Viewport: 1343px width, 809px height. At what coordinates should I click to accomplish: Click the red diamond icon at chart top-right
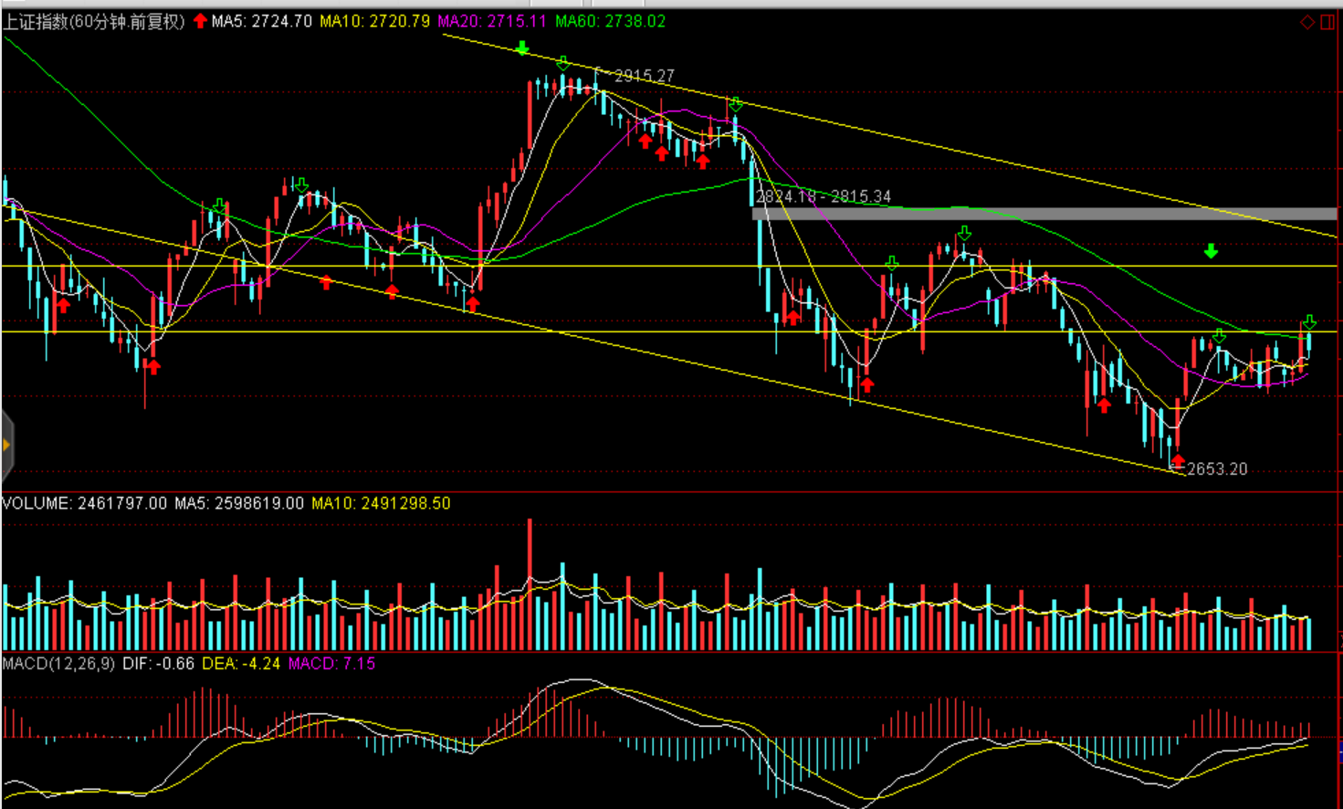tap(1307, 22)
